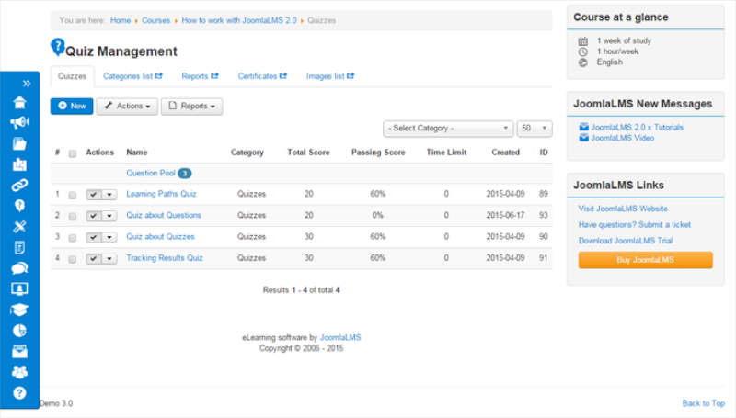Open Tracking Results Quiz link
736x418 pixels.
165,258
